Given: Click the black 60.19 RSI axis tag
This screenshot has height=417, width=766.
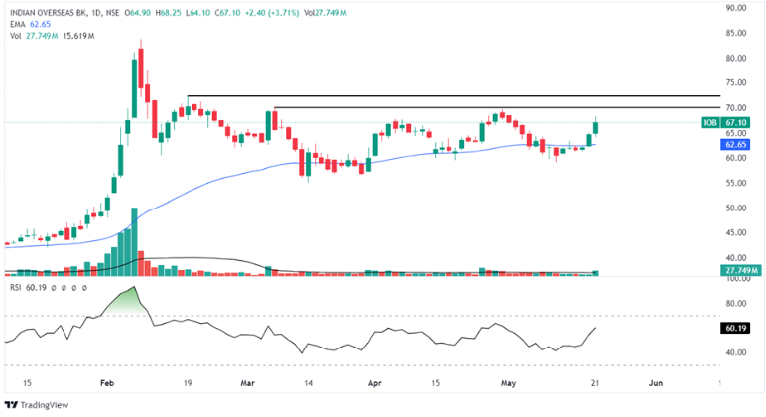Looking at the screenshot, I should tap(735, 325).
